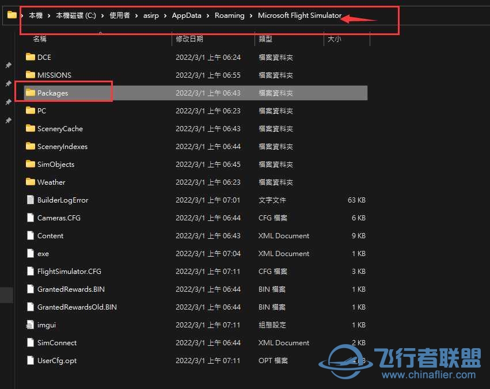Select the SimObjects folder name

click(56, 165)
